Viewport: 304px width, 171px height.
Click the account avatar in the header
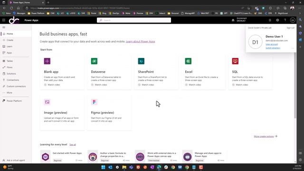[x=293, y=20]
